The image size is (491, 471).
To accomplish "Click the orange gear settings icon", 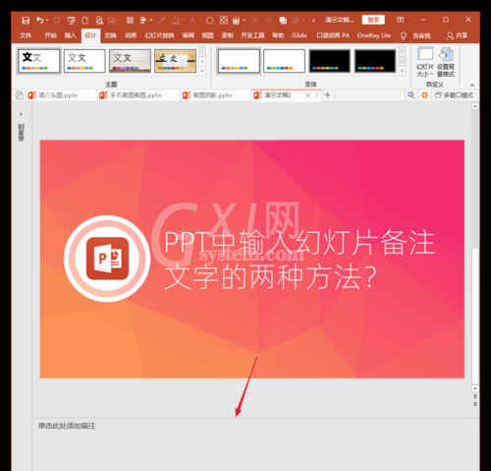I will [424, 95].
